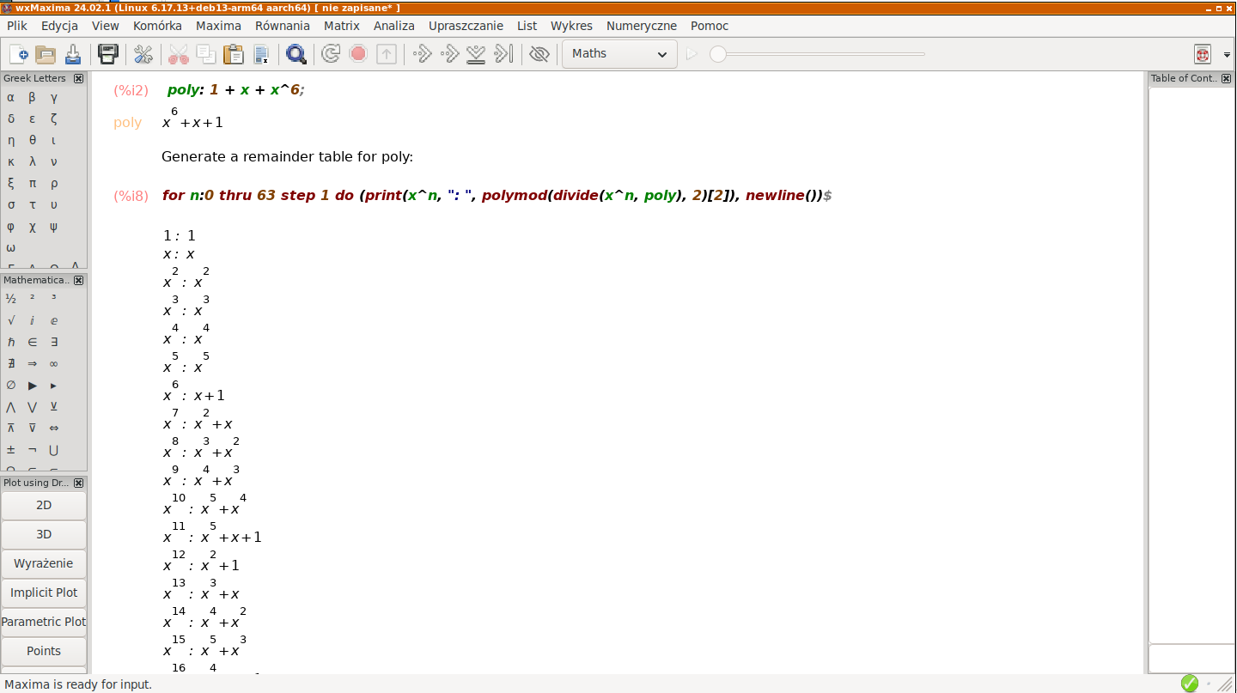Open the Upraszczanie menu
The height and width of the screenshot is (693, 1237).
(466, 26)
